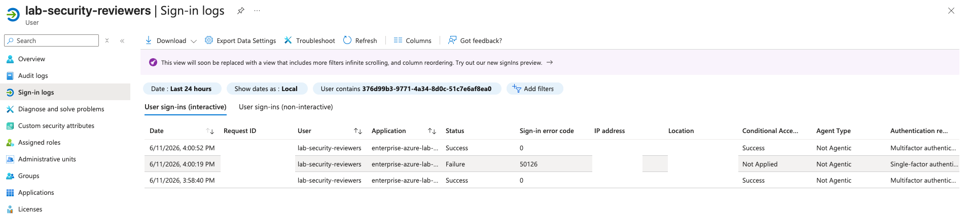Image resolution: width=967 pixels, height=214 pixels.
Task: Open the 3:58:40 PM sign-in entry
Action: (552, 180)
